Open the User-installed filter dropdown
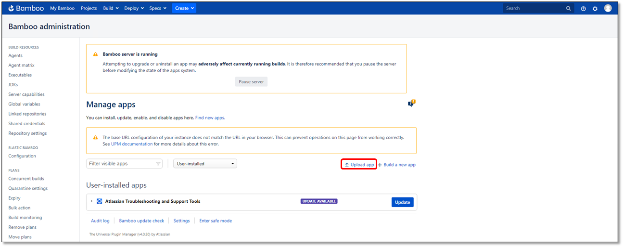The height and width of the screenshot is (247, 623). (205, 164)
